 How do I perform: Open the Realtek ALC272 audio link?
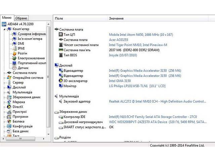[158, 101]
